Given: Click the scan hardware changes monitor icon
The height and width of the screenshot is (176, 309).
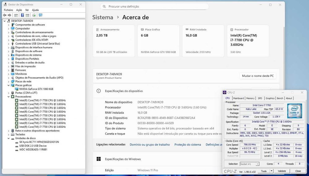Looking at the screenshot, I should click(x=40, y=15).
